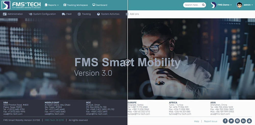Click the Facebook icon in the footer
255x125 pixels.
[225, 121]
